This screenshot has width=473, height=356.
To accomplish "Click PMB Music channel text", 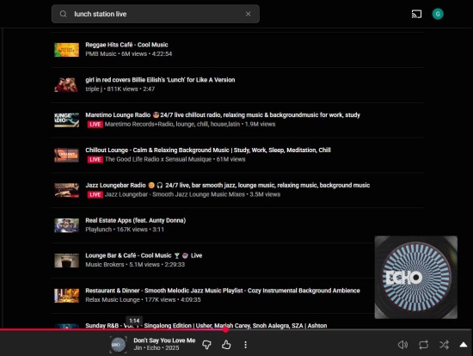I will pyautogui.click(x=101, y=53).
